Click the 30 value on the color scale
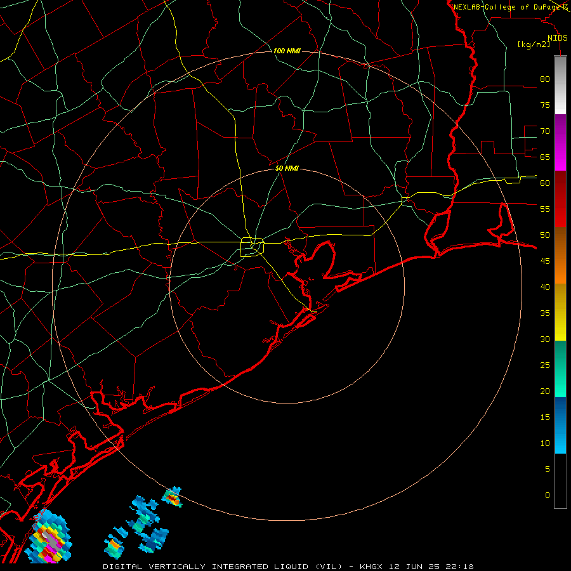 545,339
